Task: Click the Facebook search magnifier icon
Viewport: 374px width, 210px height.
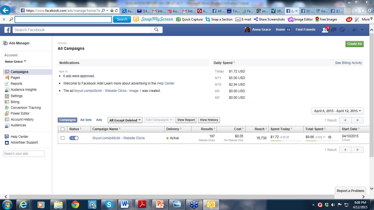Action: pyautogui.click(x=156, y=30)
